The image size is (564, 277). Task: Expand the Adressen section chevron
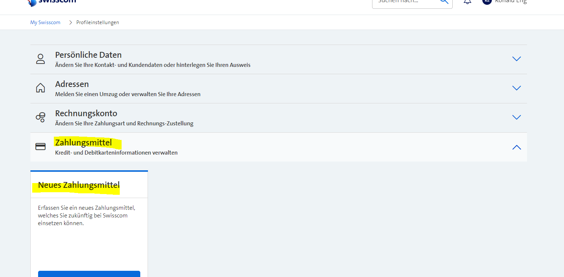[x=516, y=88]
